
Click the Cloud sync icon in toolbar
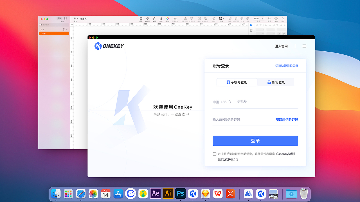coord(276,18)
